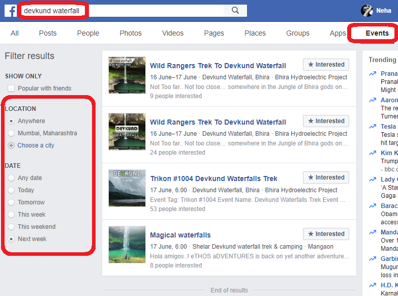Open Trikon #1004 event thumbnail
The width and height of the screenshot is (398, 296).
(127, 188)
